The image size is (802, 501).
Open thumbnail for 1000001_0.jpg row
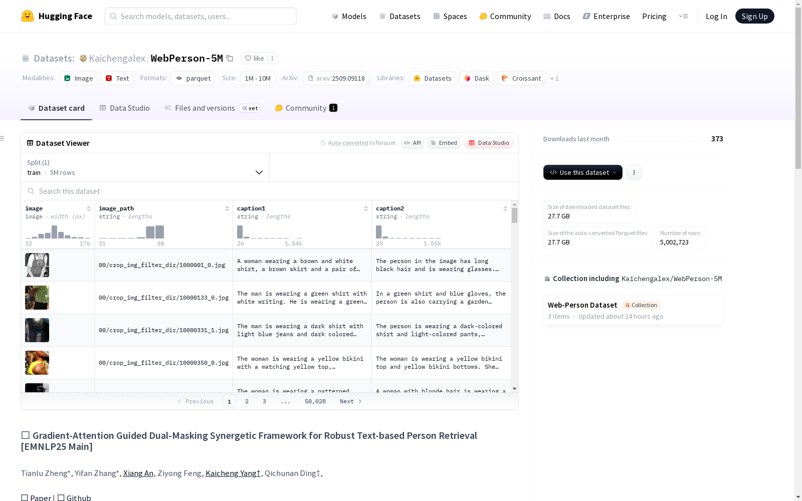pos(37,265)
